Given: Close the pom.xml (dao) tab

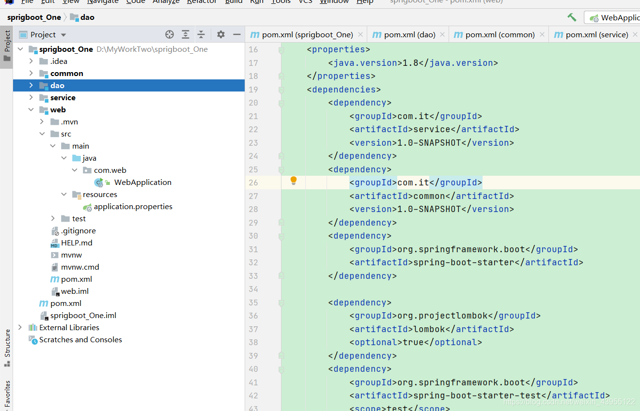Looking at the screenshot, I should [443, 34].
